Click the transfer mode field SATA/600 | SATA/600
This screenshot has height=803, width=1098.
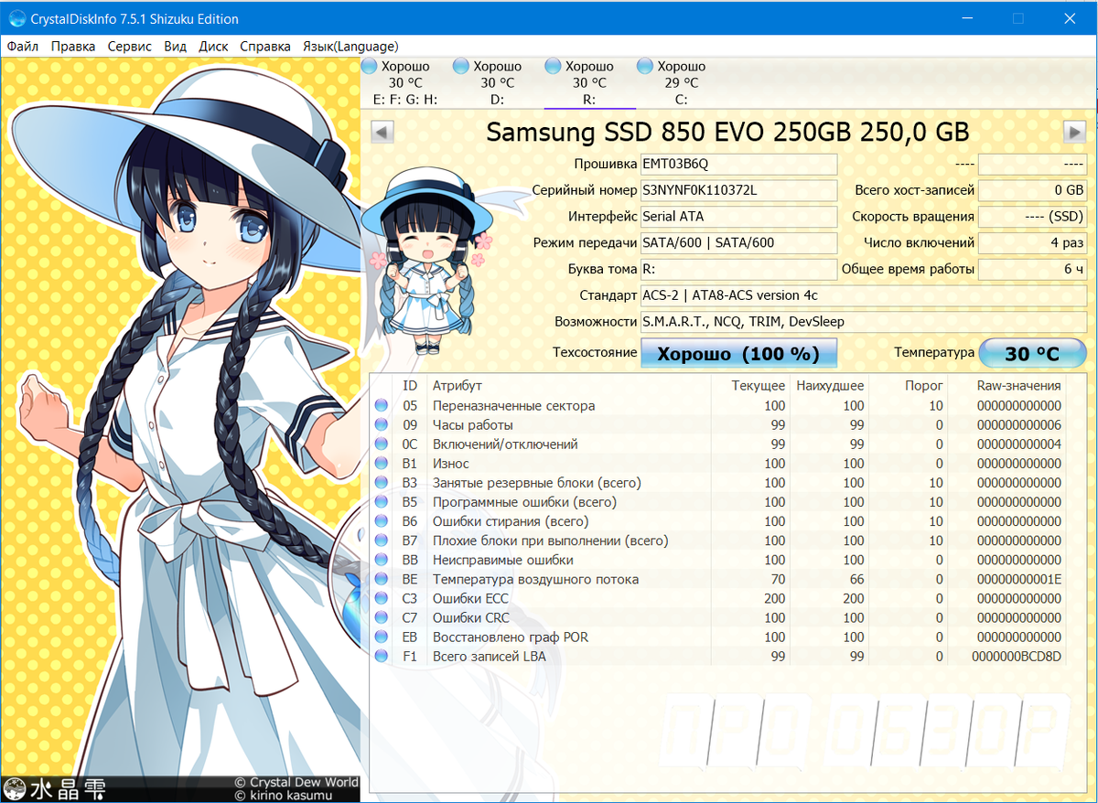738,243
